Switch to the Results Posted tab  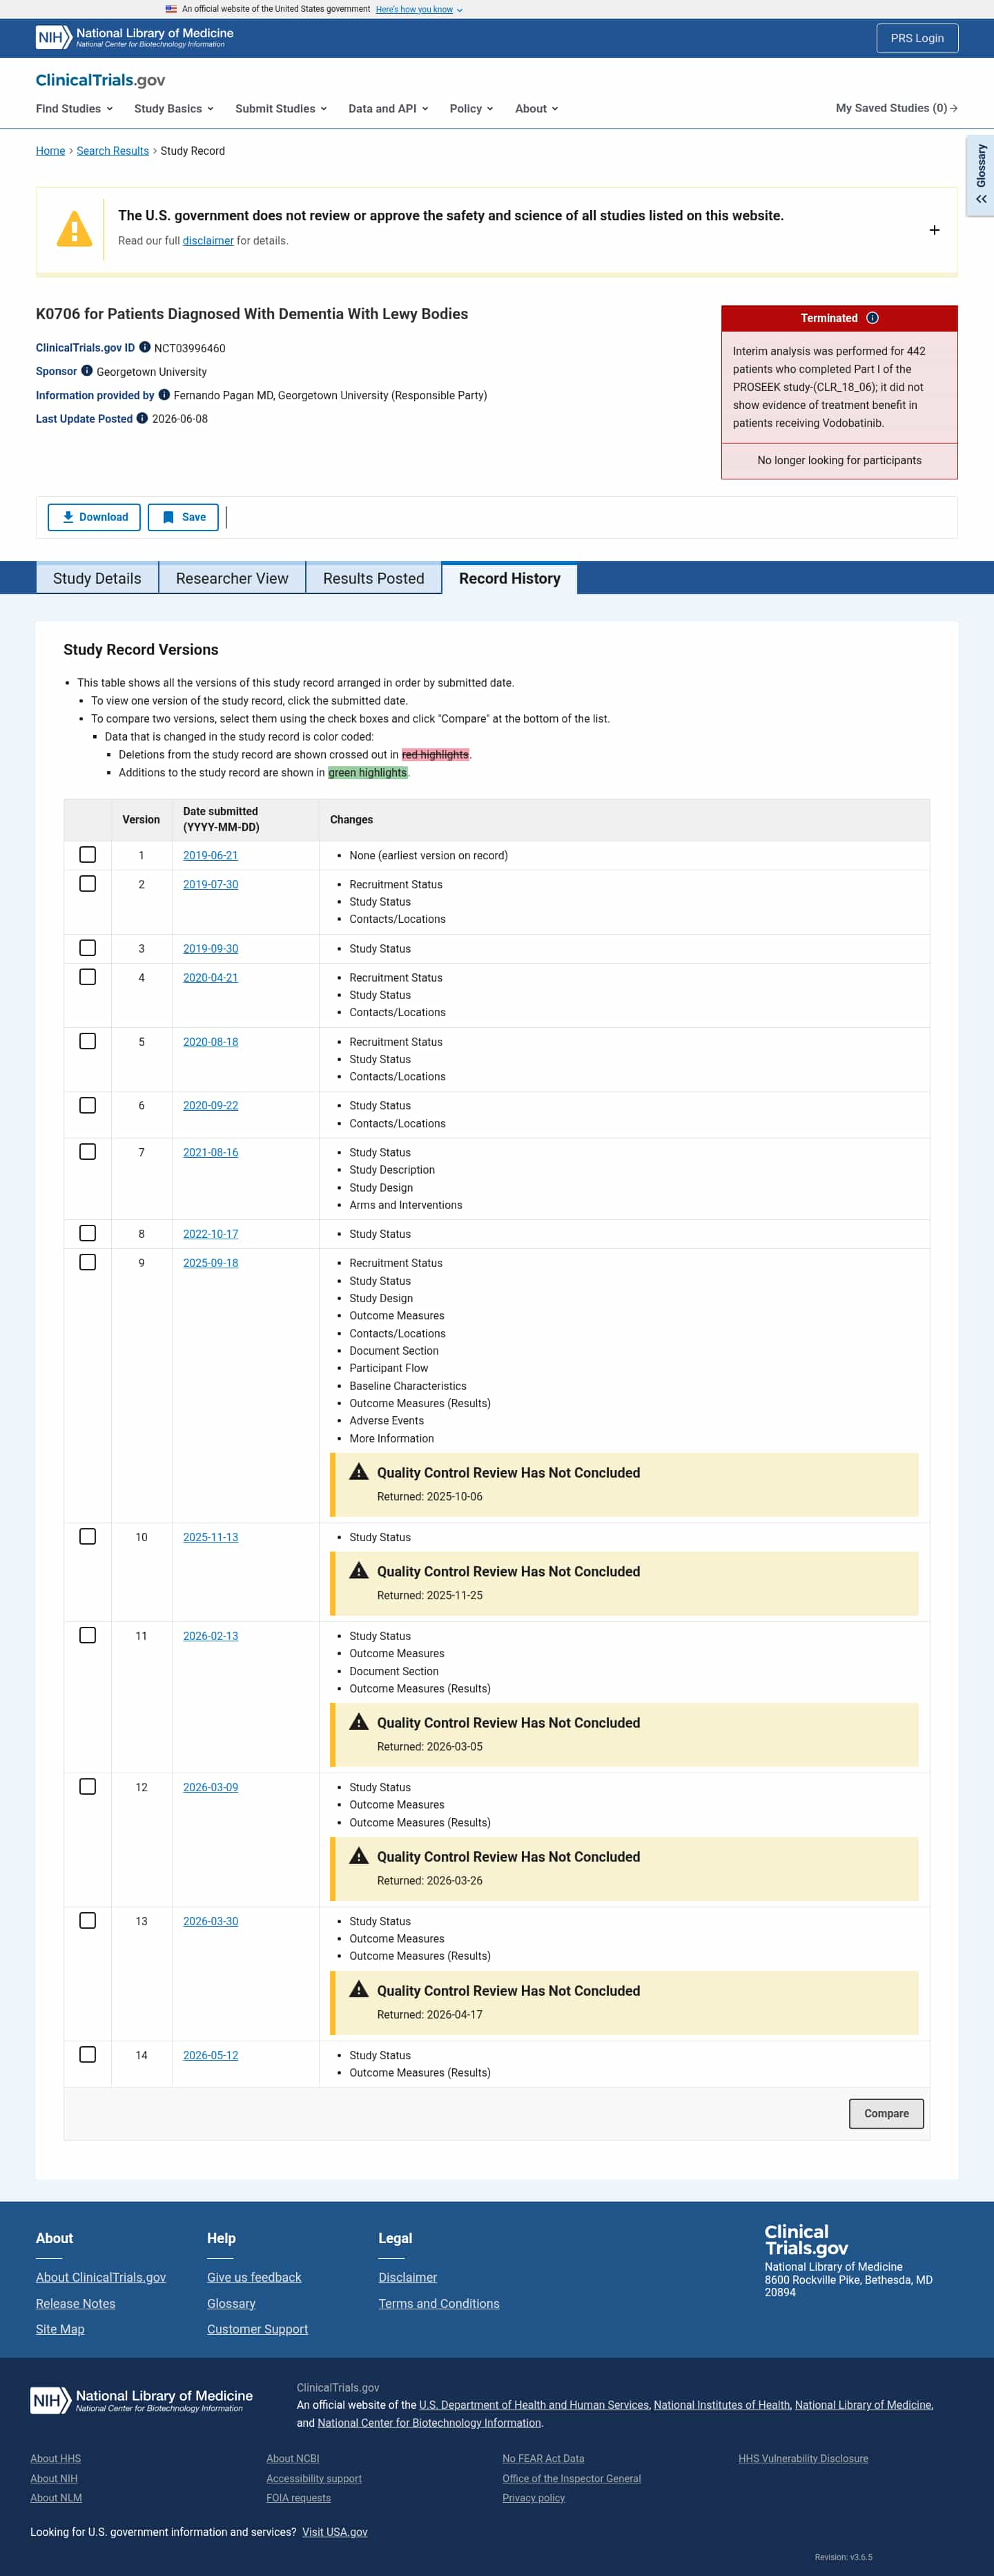(x=373, y=578)
